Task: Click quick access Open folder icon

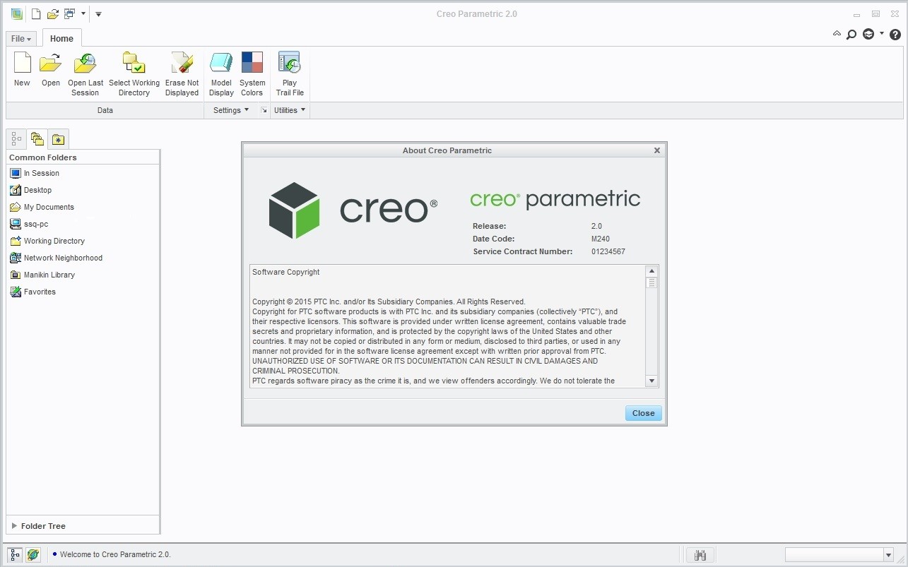Action: point(52,13)
